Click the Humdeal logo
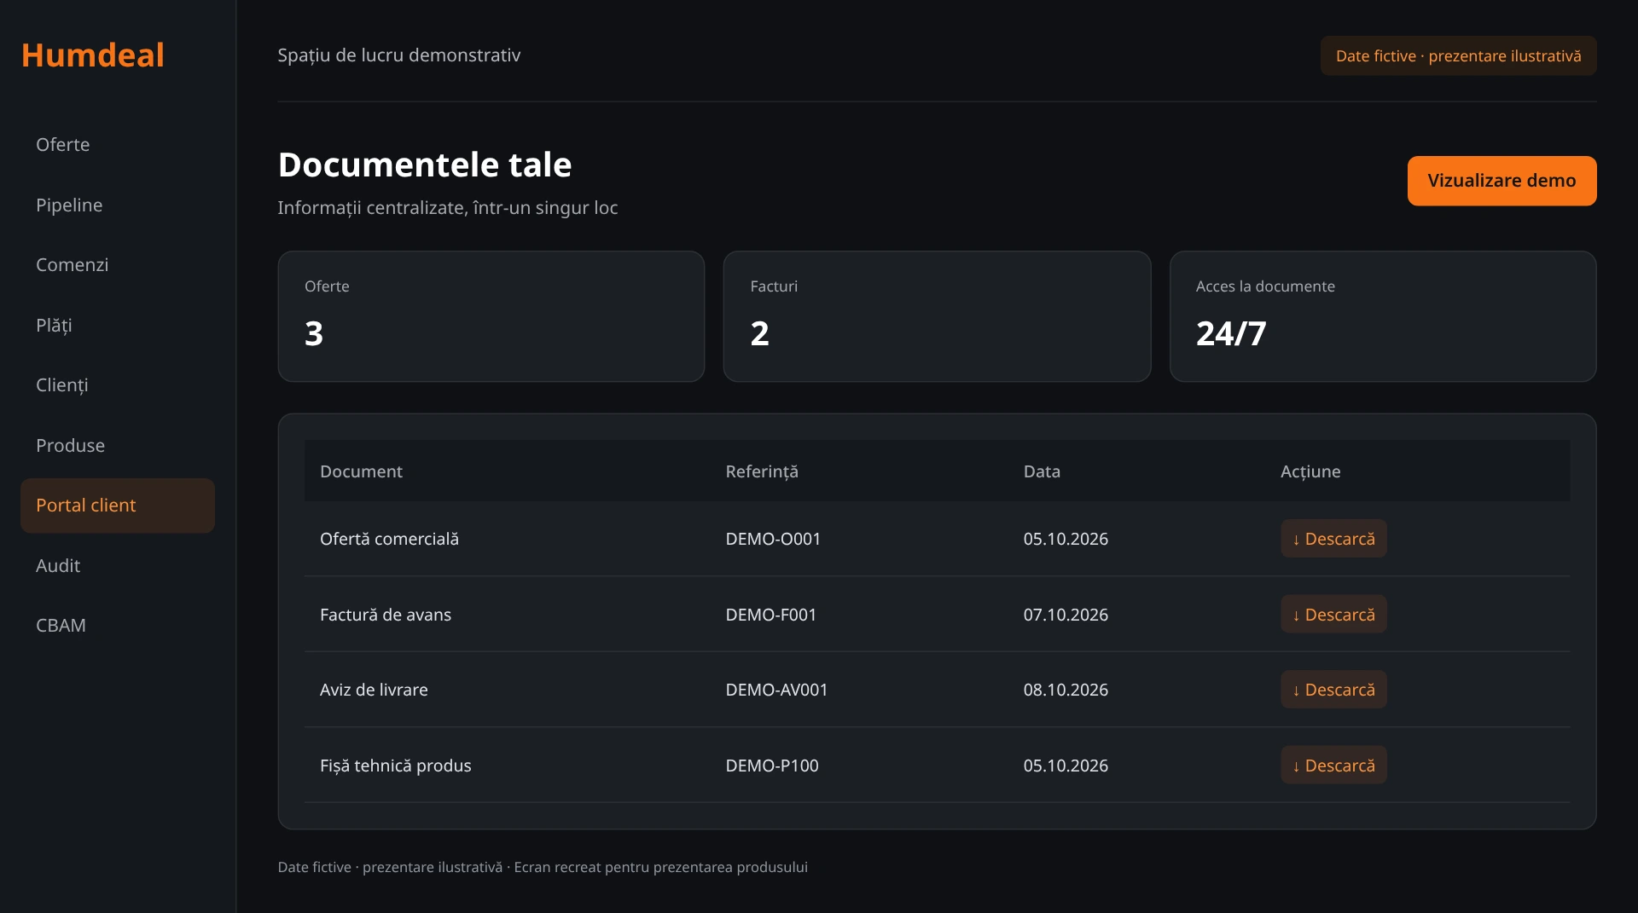This screenshot has width=1638, height=913. (x=93, y=55)
